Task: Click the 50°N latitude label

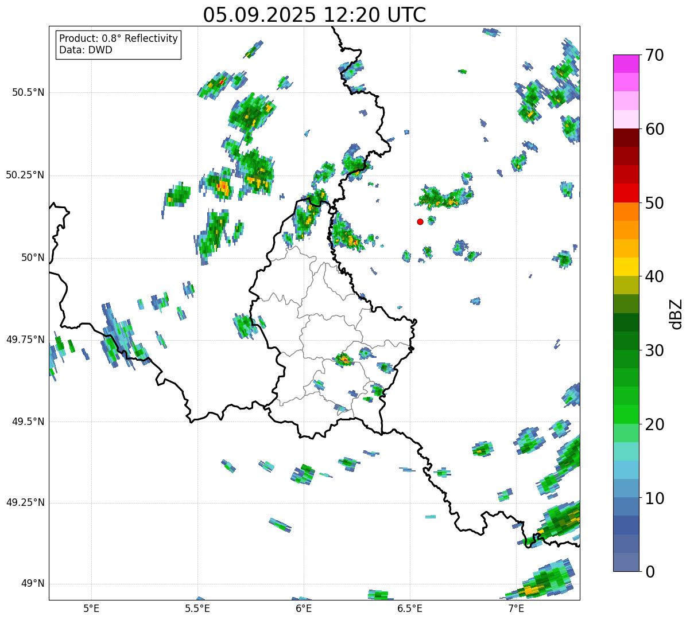Action: pyautogui.click(x=33, y=258)
